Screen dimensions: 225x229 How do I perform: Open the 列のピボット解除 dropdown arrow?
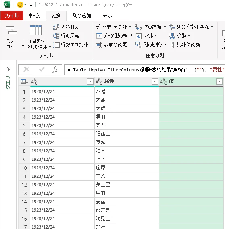point(212,27)
